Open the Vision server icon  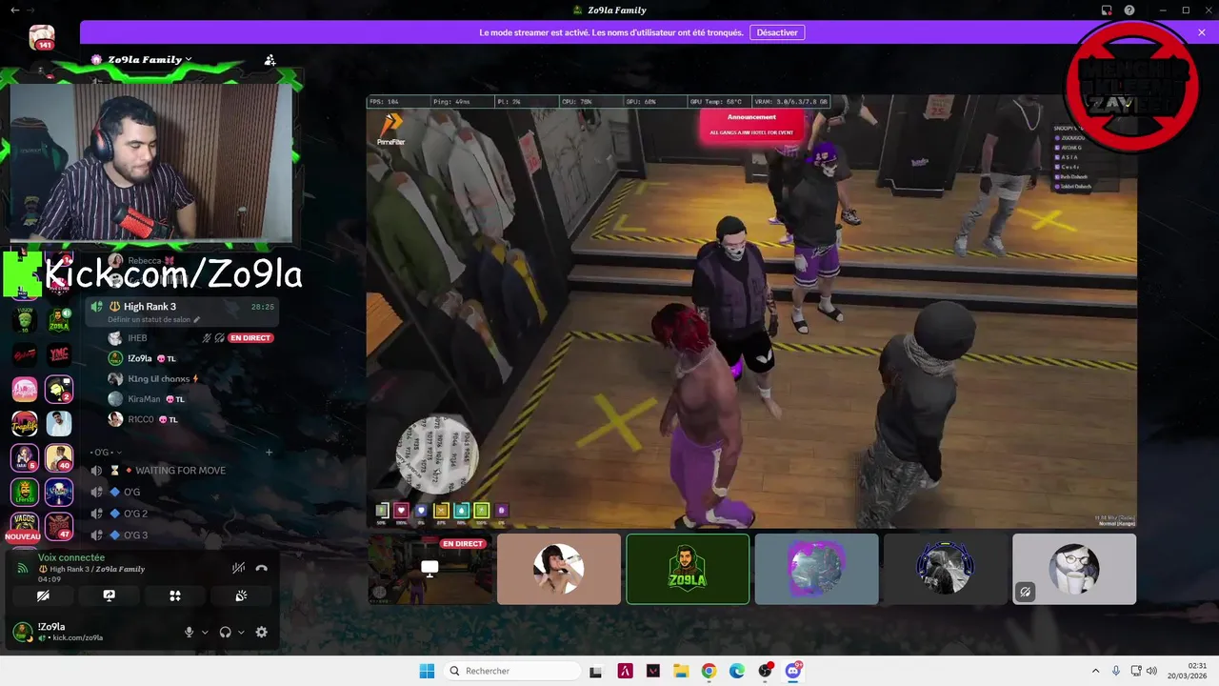25,320
